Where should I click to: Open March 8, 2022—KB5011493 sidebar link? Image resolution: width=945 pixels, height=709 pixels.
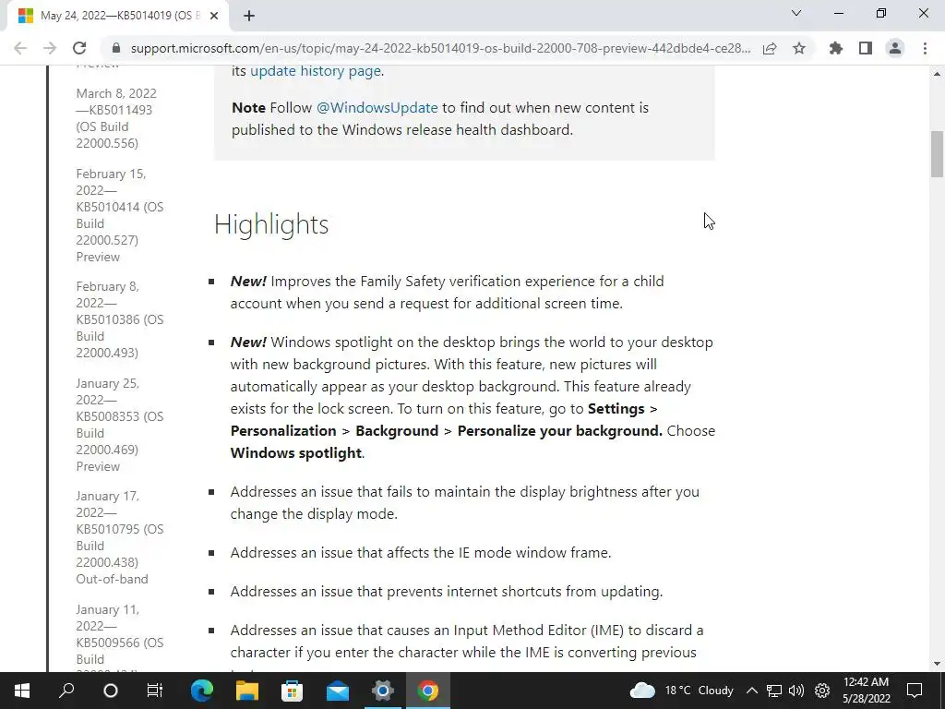(x=116, y=118)
